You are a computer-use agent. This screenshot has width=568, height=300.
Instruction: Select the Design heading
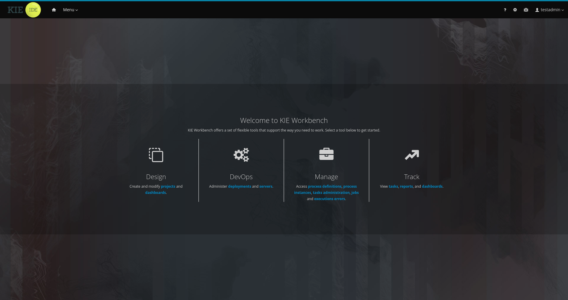156,177
